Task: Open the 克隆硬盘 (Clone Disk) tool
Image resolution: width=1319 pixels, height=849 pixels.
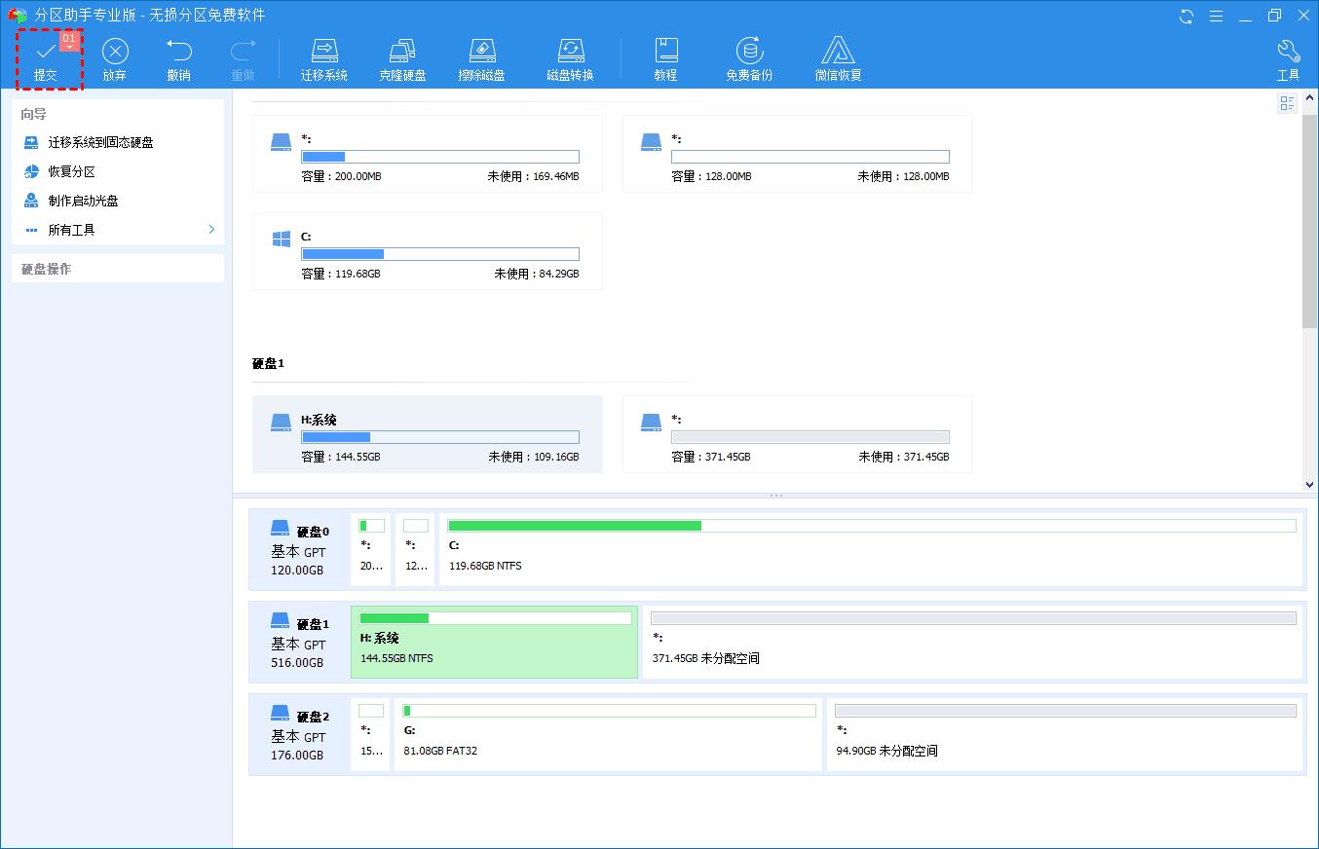Action: pos(402,53)
